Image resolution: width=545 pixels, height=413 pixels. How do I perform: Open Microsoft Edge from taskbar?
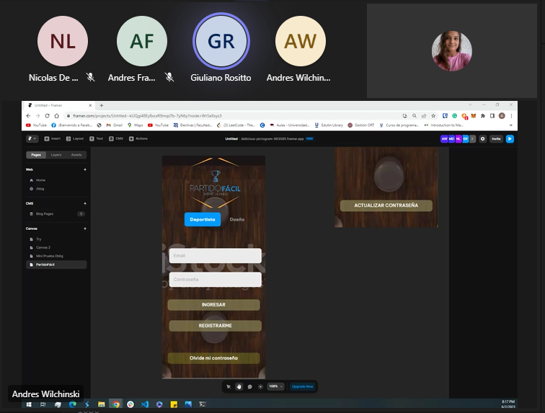tap(72, 404)
